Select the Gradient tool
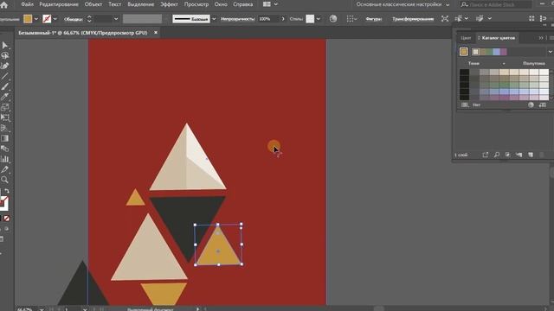The height and width of the screenshot is (311, 554). coord(5,138)
